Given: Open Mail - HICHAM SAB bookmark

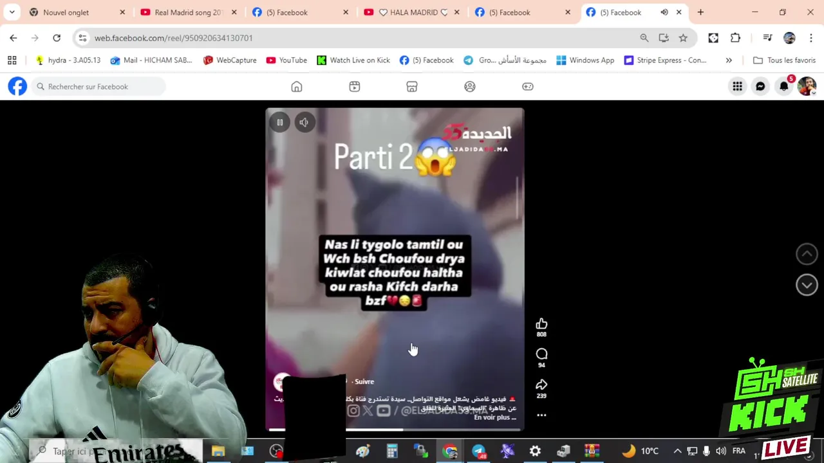Looking at the screenshot, I should point(151,60).
